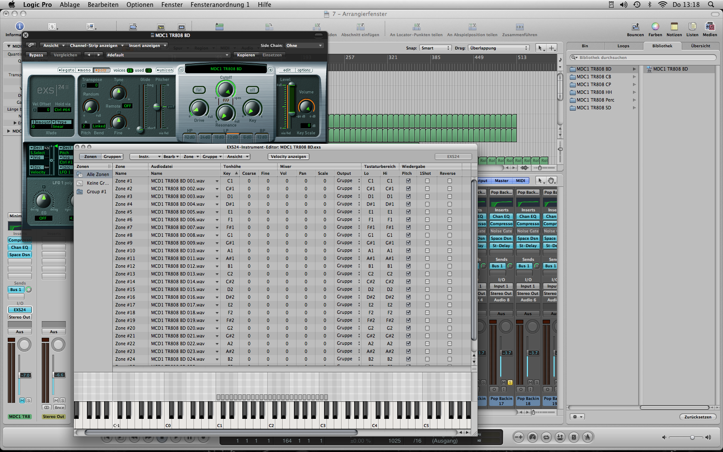Click the Information inspector icon
Image resolution: width=723 pixels, height=452 pixels.
coord(19,26)
